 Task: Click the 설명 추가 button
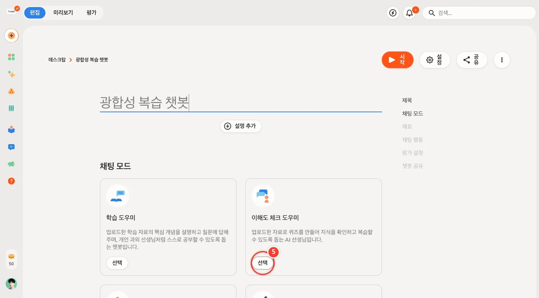[241, 126]
